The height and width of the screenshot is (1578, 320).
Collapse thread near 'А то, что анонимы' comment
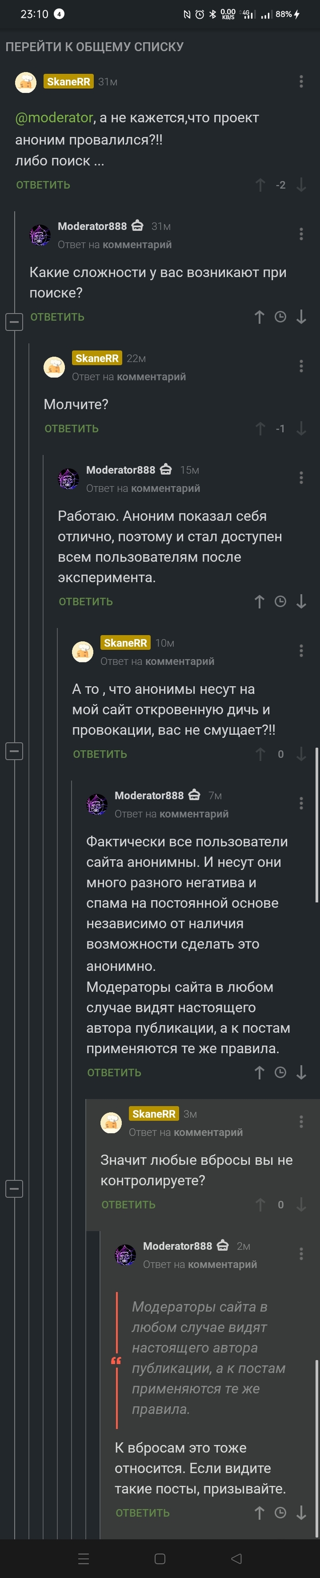coord(13,750)
